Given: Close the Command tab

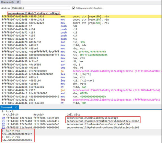Looking at the screenshot, I should [x=16, y=107].
